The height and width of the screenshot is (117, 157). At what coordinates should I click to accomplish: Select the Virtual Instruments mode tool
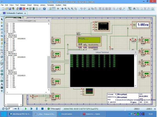[x=2, y=64]
